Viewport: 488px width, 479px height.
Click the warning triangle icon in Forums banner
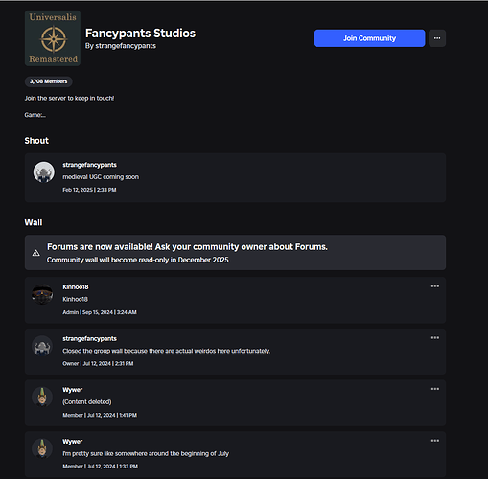tap(36, 253)
